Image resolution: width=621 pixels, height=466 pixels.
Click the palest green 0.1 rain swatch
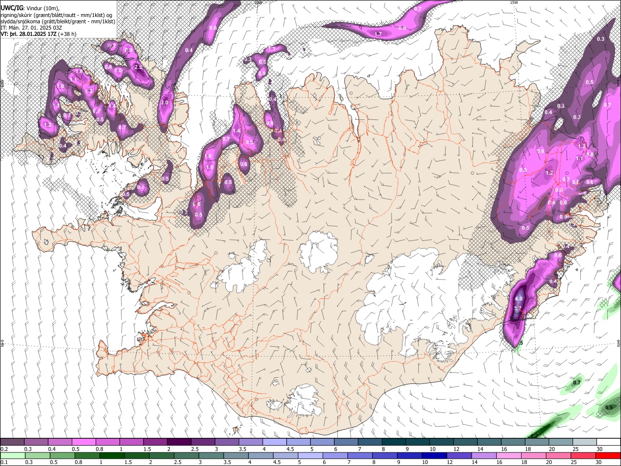tap(13, 456)
